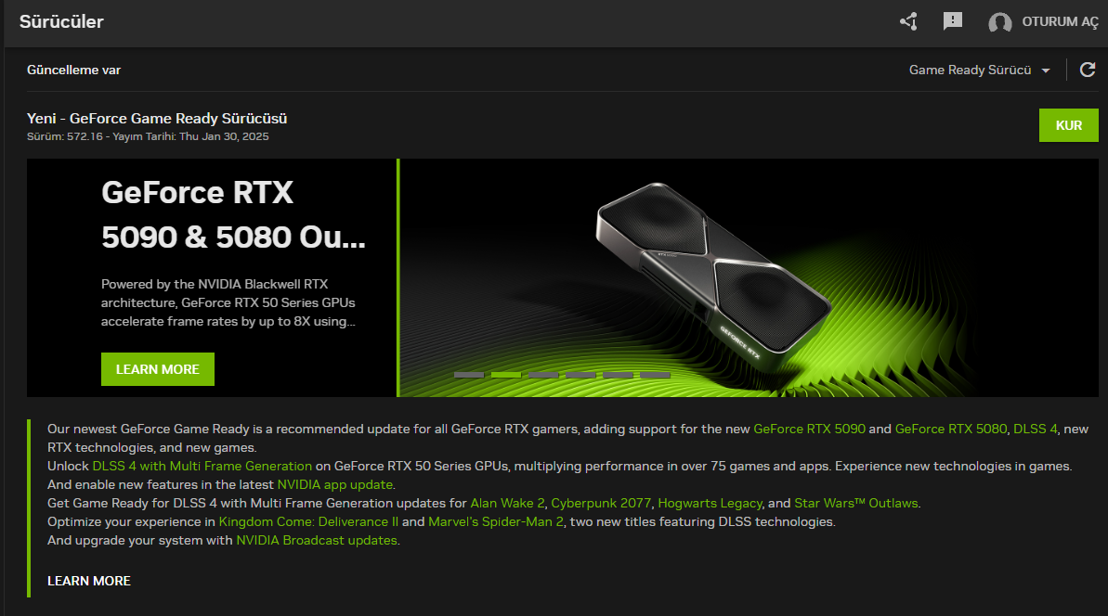Viewport: 1108px width, 616px height.
Task: Open the Game Ready Sürücü dropdown
Action: click(x=980, y=70)
